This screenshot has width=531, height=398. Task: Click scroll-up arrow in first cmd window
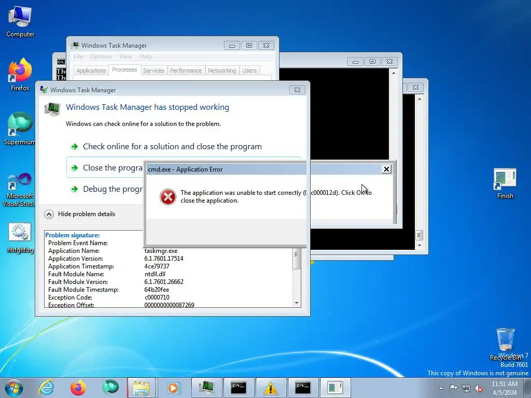[393, 73]
